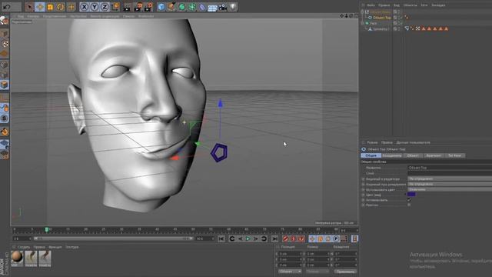Open the Видимый при рендеринге dropdown
Screen dimensions: 492x277
pos(450,184)
